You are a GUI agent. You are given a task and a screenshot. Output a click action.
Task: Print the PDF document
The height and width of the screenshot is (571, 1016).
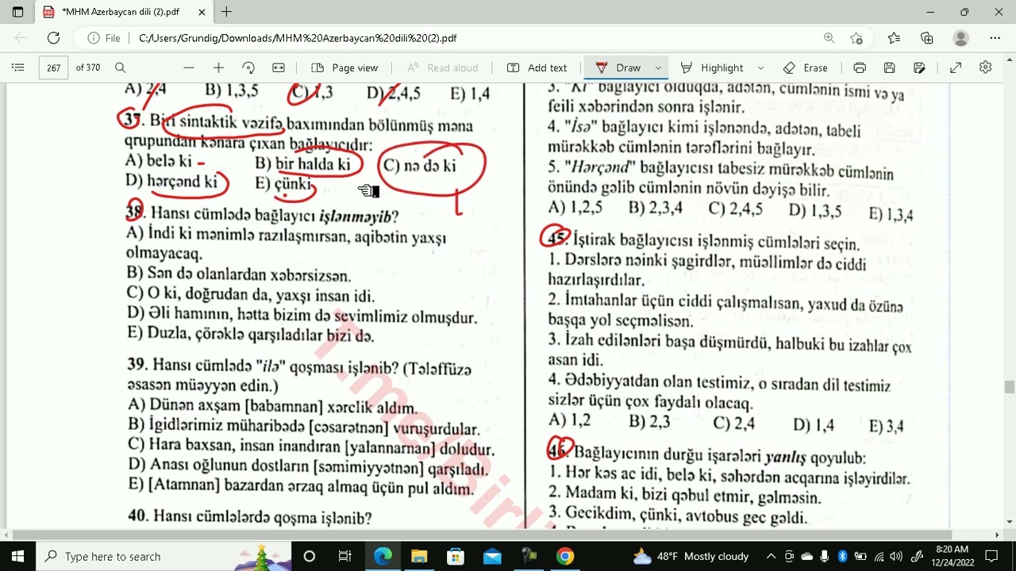tap(860, 67)
